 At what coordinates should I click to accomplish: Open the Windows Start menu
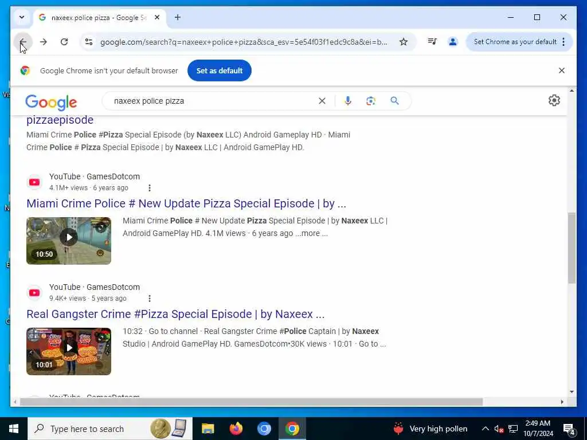(14, 429)
